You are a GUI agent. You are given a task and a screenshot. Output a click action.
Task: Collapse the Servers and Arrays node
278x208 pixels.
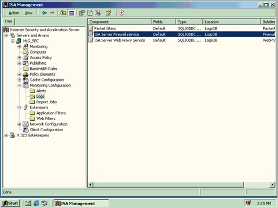6,35
